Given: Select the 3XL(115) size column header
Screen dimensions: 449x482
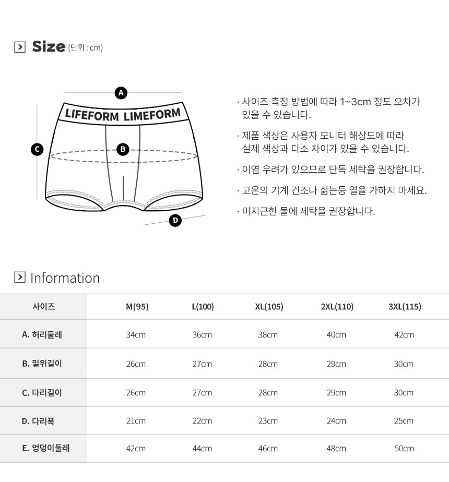Looking at the screenshot, I should (405, 307).
